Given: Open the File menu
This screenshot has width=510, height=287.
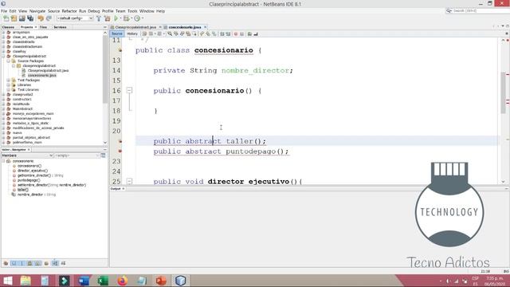Looking at the screenshot, I should (x=4, y=11).
